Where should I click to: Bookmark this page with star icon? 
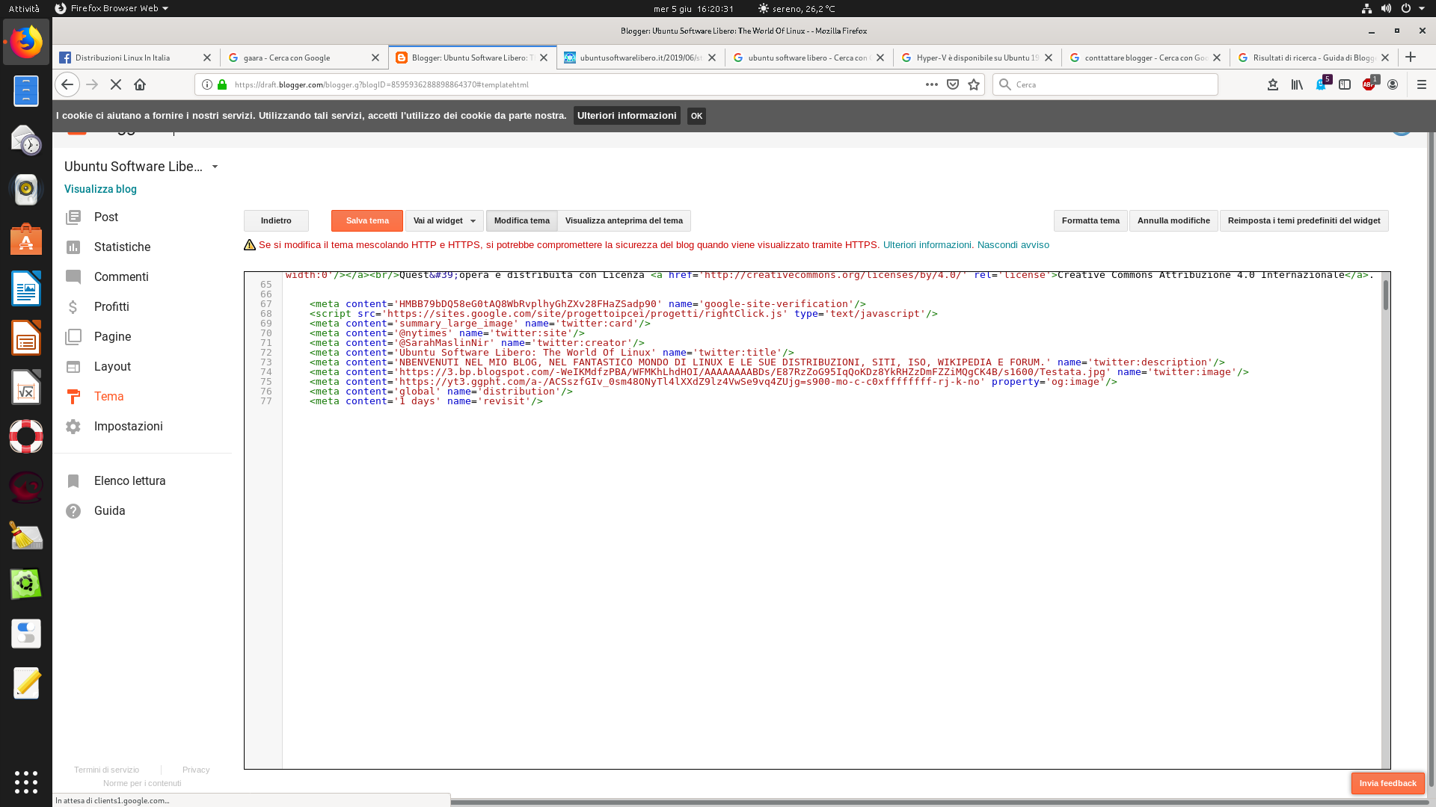tap(974, 84)
